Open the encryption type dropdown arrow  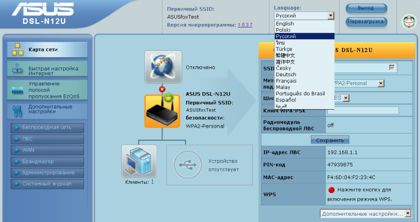click(x=346, y=98)
